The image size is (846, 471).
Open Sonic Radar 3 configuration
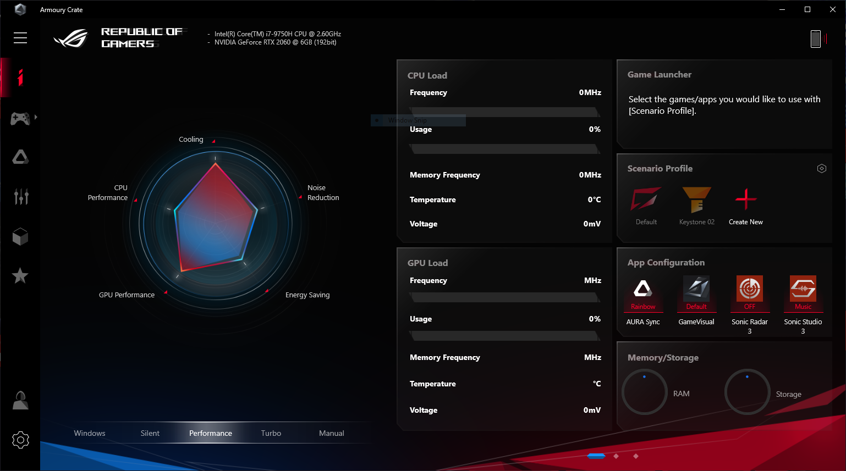pyautogui.click(x=750, y=305)
